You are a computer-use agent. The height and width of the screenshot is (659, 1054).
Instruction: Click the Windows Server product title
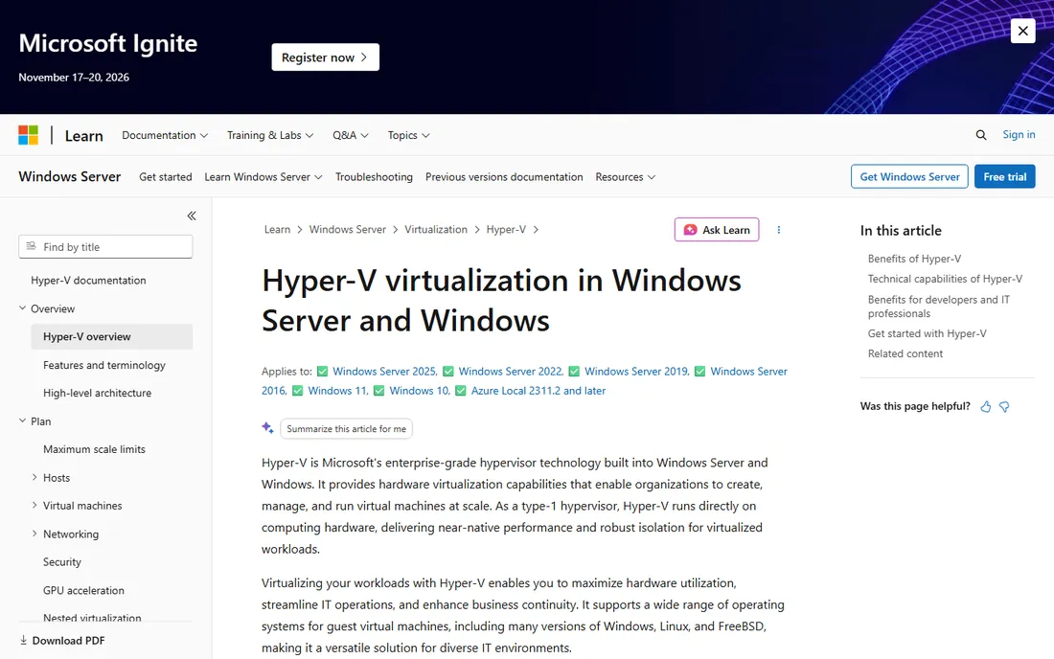click(70, 176)
